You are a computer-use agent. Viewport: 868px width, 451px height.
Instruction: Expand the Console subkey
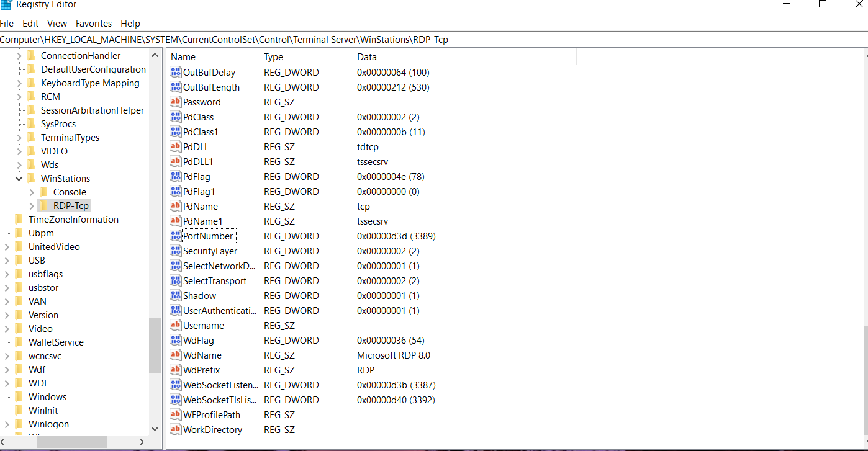tap(32, 192)
